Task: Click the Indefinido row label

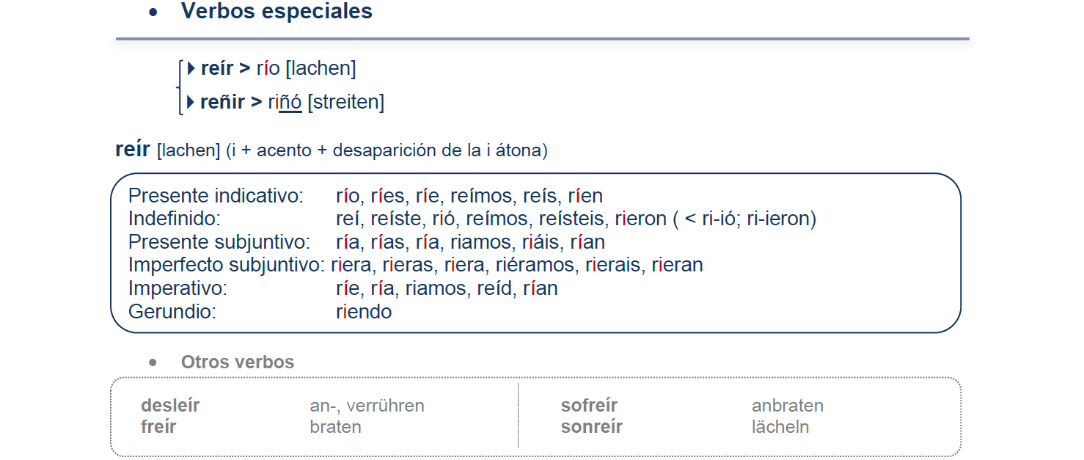Action: 175,219
